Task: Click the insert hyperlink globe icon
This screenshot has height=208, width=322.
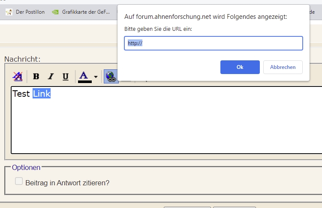Action: coord(111,77)
